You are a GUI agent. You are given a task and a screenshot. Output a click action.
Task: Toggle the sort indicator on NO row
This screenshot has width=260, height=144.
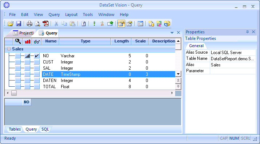pos(27,56)
